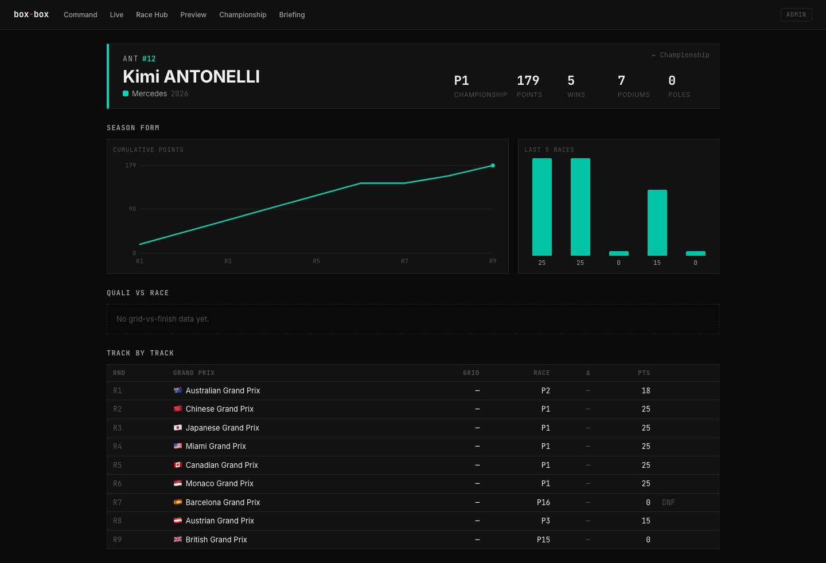Screen dimensions: 826x563
Task: Open the Command menu item
Action: 80,15
